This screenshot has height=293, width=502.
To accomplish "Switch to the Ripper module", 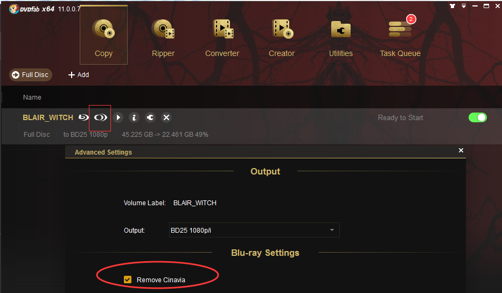I will point(163,38).
